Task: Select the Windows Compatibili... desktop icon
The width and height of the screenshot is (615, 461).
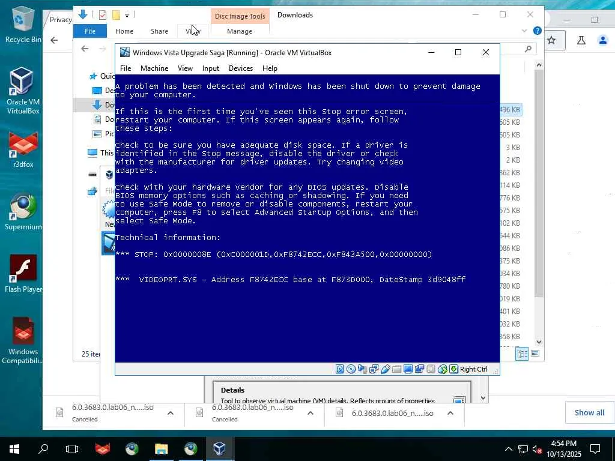Action: (23, 340)
